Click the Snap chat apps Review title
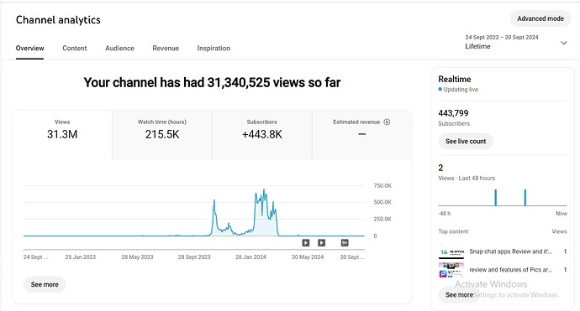Image resolution: width=580 pixels, height=311 pixels. (x=510, y=251)
